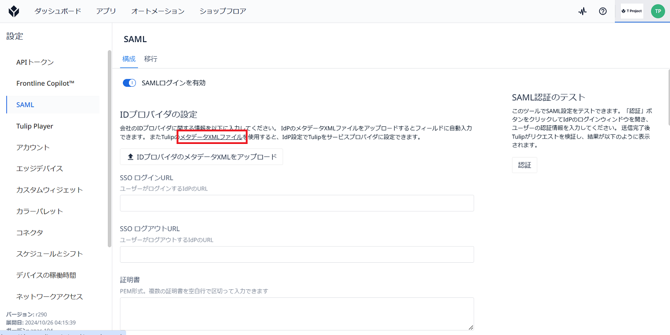Toggle SAMLログインを有効 switch
The image size is (670, 335).
(x=129, y=83)
